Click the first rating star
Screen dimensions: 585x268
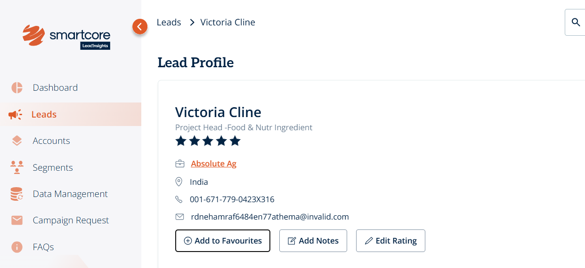pyautogui.click(x=181, y=141)
